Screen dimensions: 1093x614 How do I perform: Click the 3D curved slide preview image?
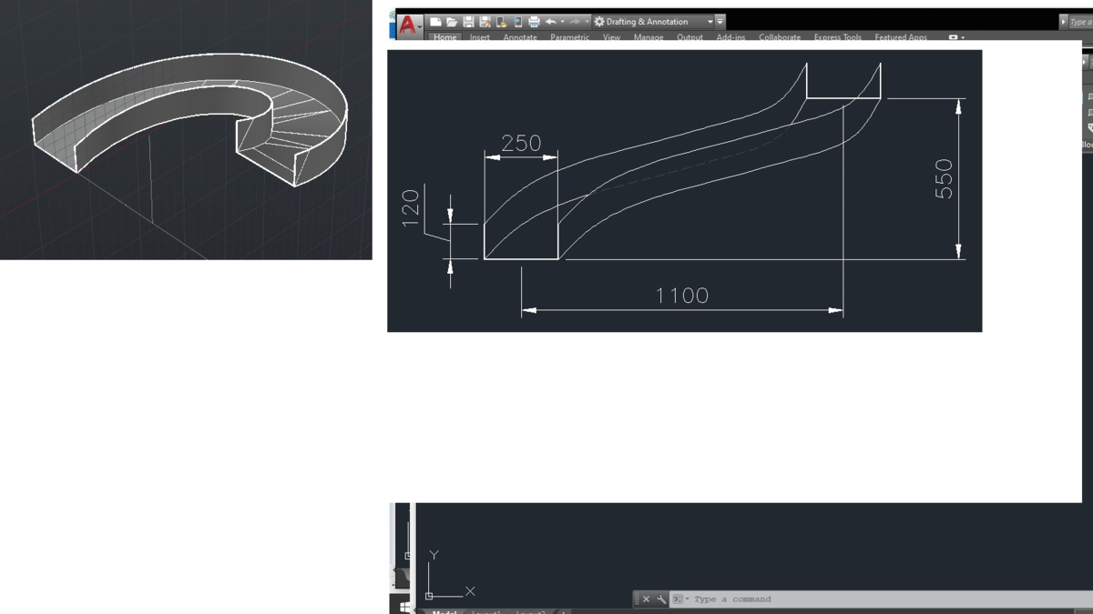[x=186, y=129]
